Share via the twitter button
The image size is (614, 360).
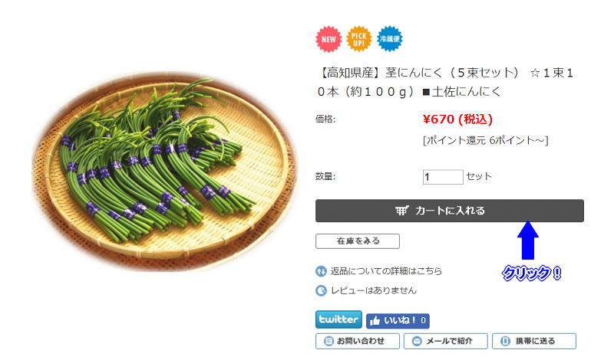coord(338,319)
